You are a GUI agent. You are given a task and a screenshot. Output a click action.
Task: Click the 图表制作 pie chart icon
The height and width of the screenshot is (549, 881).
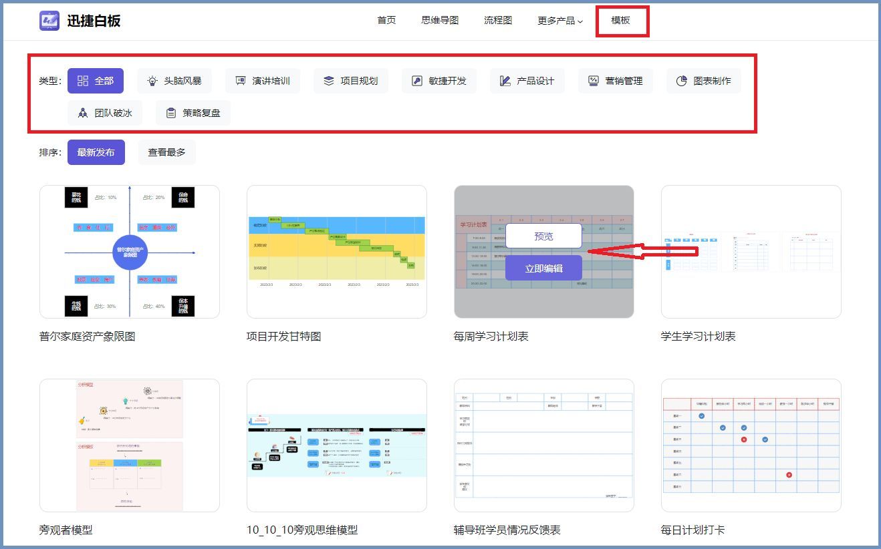[680, 81]
